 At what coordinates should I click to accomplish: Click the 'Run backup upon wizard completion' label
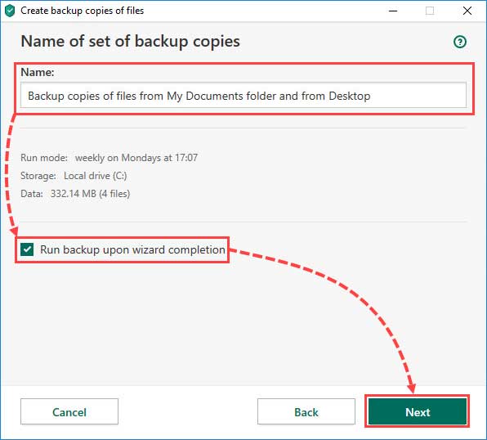(x=132, y=249)
